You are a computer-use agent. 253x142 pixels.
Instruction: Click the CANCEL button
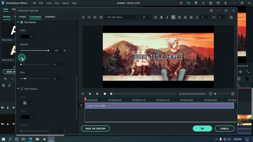pos(225,129)
